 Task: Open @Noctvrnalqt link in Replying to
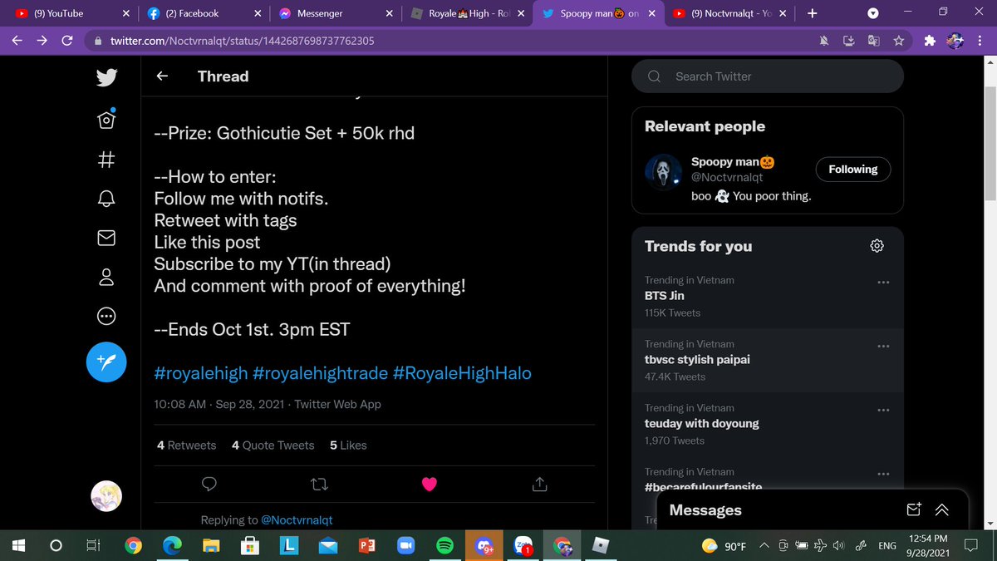point(297,520)
